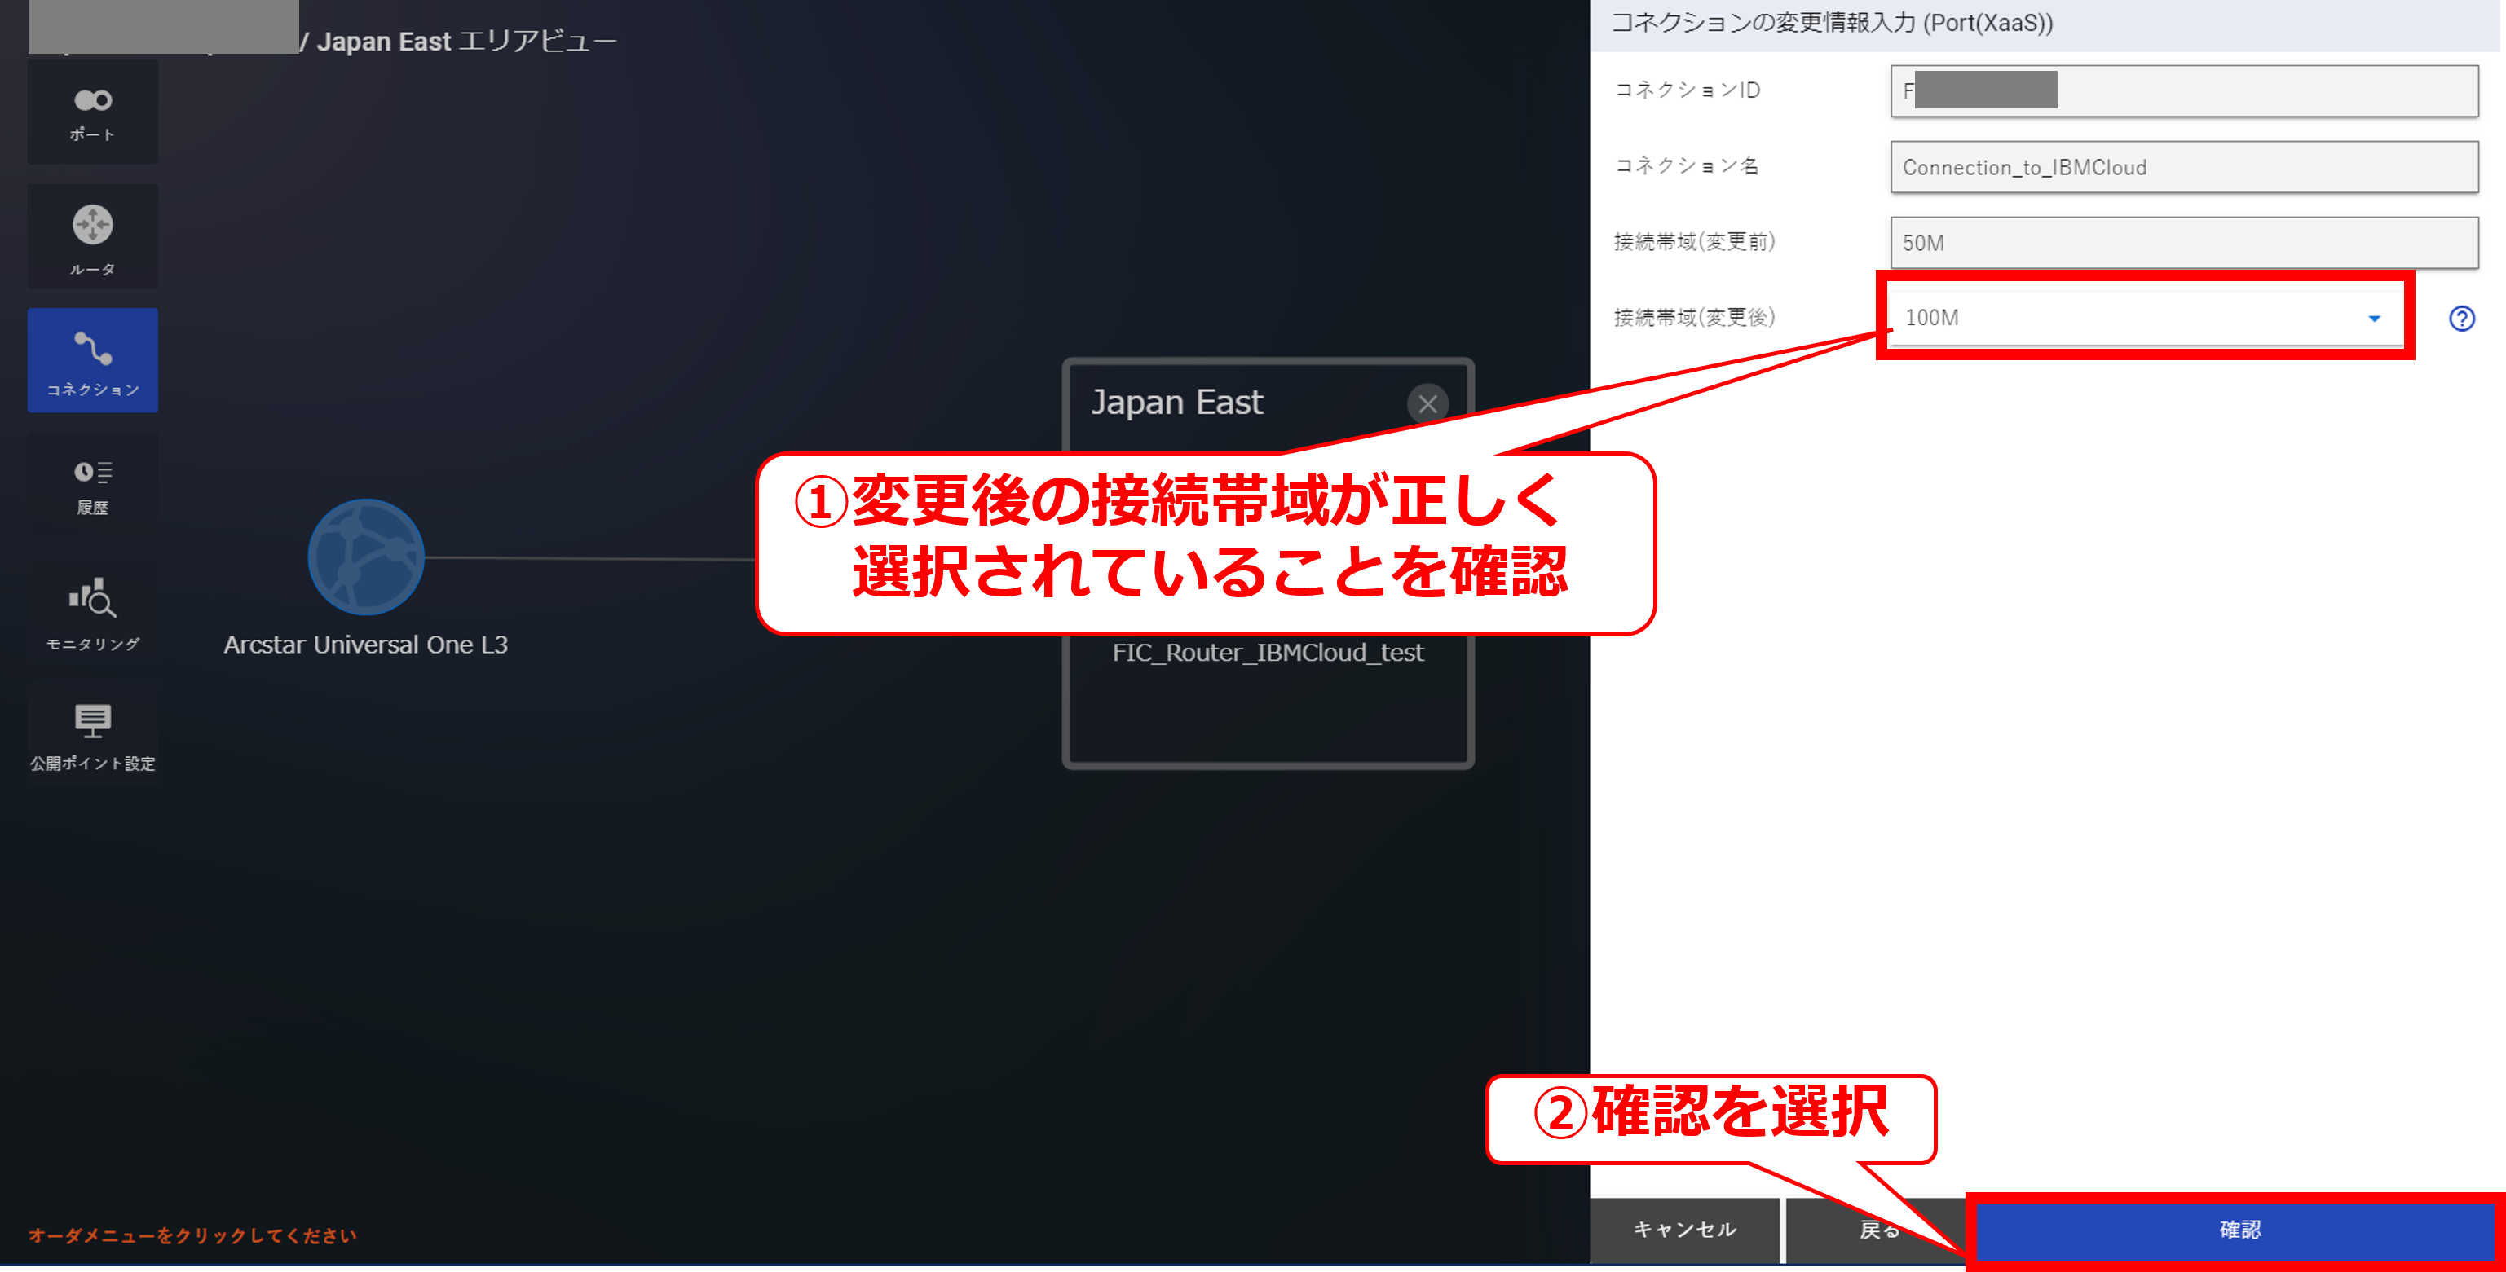Viewport: 2506px width, 1272px height.
Task: Open the ポート (Port) sidebar icon
Action: (x=92, y=112)
